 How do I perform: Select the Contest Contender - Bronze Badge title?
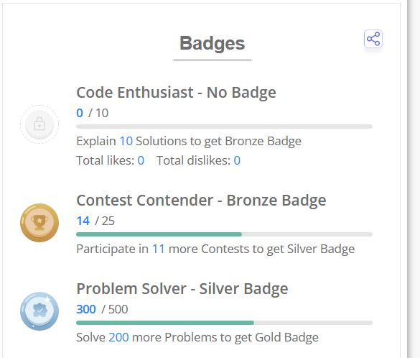[x=201, y=201]
